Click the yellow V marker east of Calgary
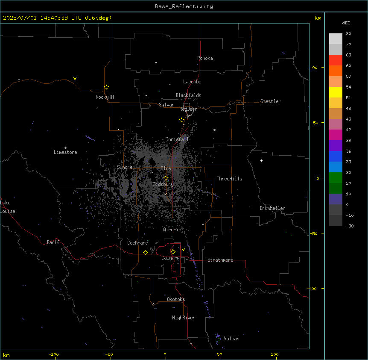Viewport: 368px width, 360px height. 183,250
